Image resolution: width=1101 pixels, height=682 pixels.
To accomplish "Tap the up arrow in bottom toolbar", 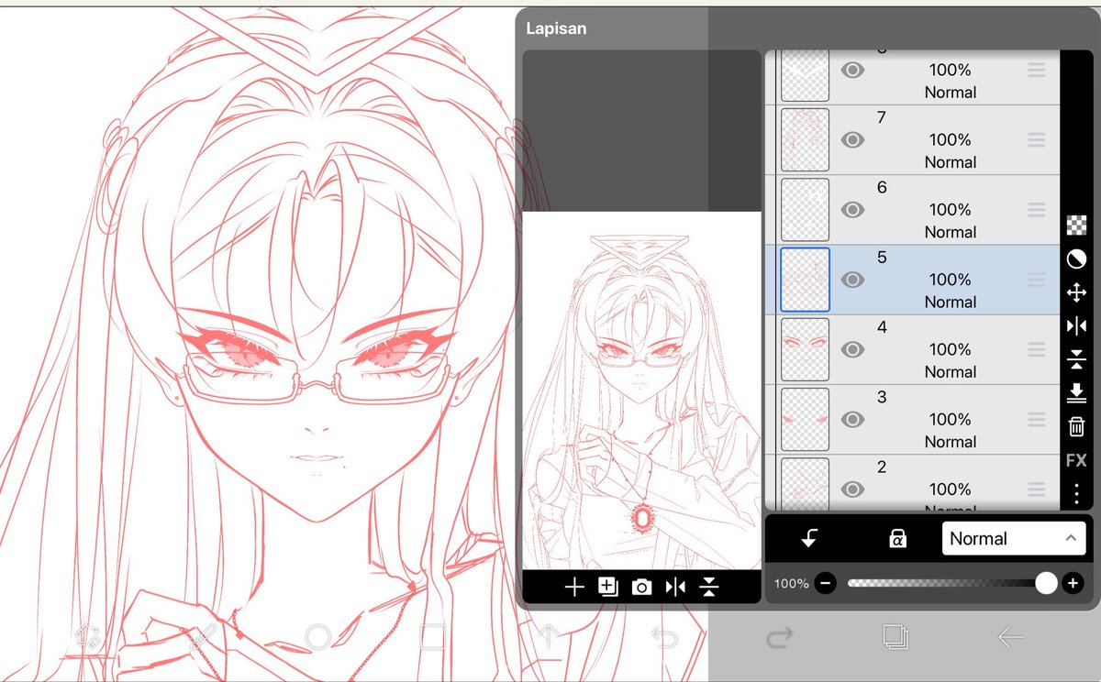I will (x=548, y=637).
